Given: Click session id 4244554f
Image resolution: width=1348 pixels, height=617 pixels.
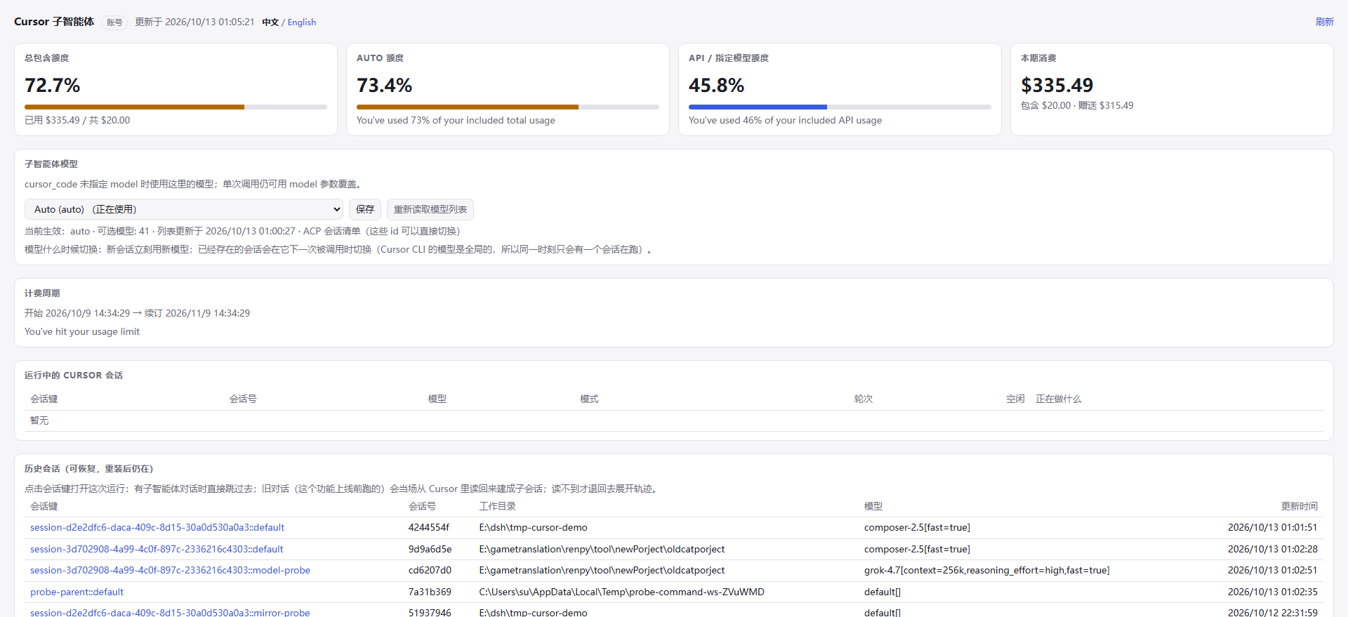Looking at the screenshot, I should coord(429,527).
